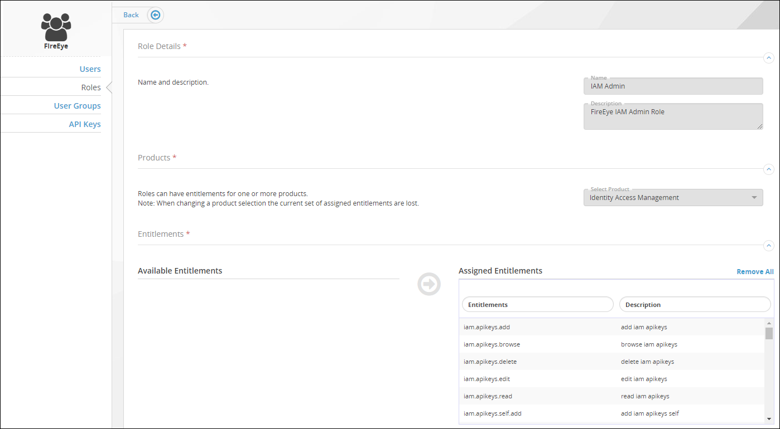This screenshot has width=780, height=429.
Task: Click the entitlements list scroll down arrow
Action: point(769,418)
